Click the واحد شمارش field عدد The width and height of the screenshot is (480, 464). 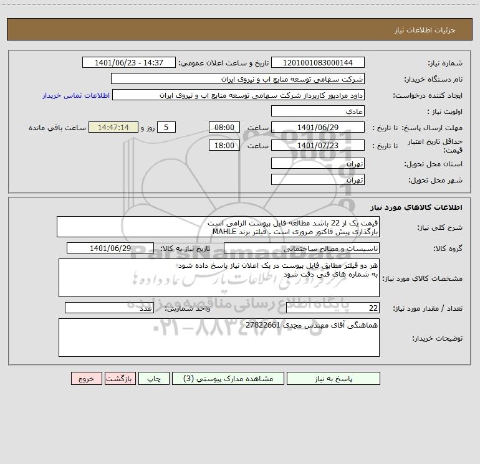point(109,308)
